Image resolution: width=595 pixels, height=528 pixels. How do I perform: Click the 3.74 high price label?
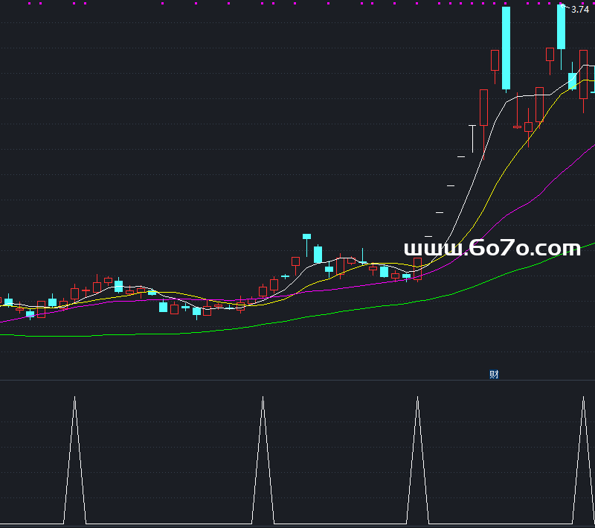coord(580,10)
